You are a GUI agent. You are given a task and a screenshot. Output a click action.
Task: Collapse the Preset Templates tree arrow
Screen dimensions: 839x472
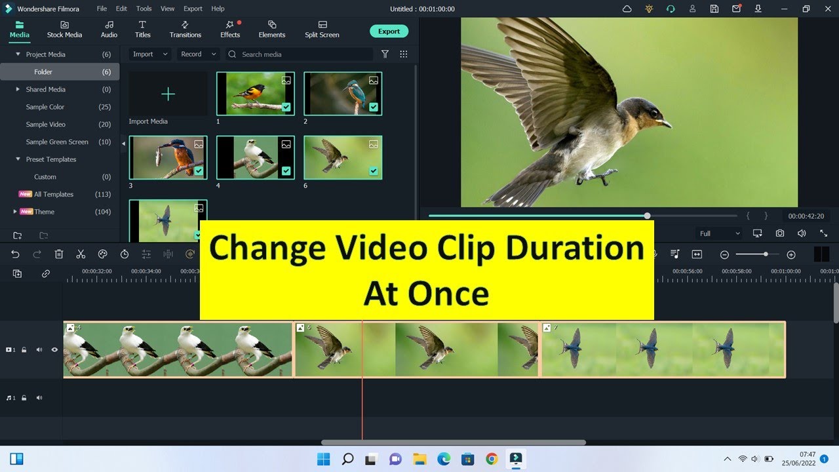coord(18,159)
